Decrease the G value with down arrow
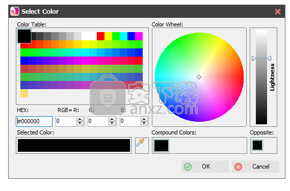Image resolution: width=290 pixels, height=191 pixels. point(112,123)
